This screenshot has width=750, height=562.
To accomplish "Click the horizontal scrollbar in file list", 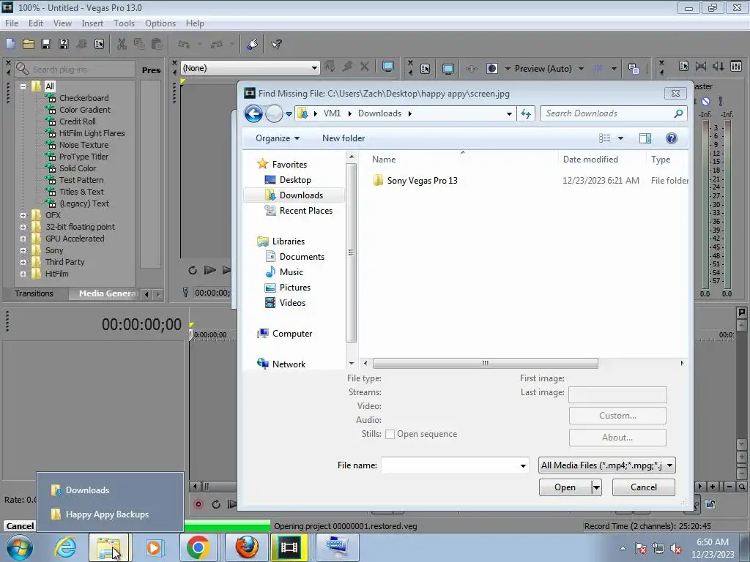I will click(485, 363).
